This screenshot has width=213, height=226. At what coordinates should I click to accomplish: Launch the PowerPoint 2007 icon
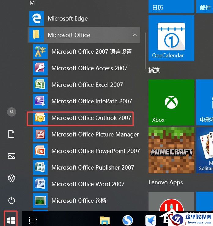40,151
